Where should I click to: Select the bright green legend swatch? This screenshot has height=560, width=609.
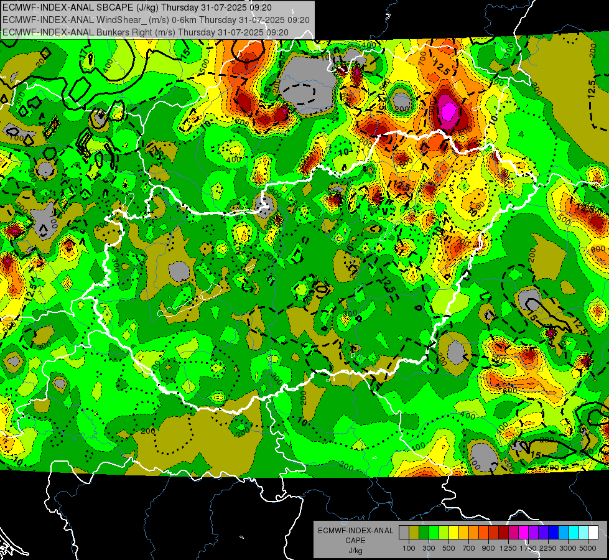(434, 533)
